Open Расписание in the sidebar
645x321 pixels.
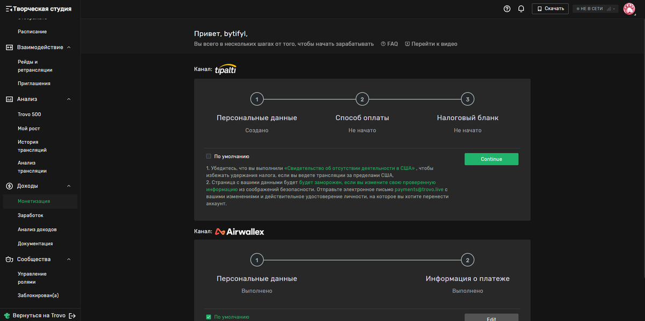(x=32, y=32)
